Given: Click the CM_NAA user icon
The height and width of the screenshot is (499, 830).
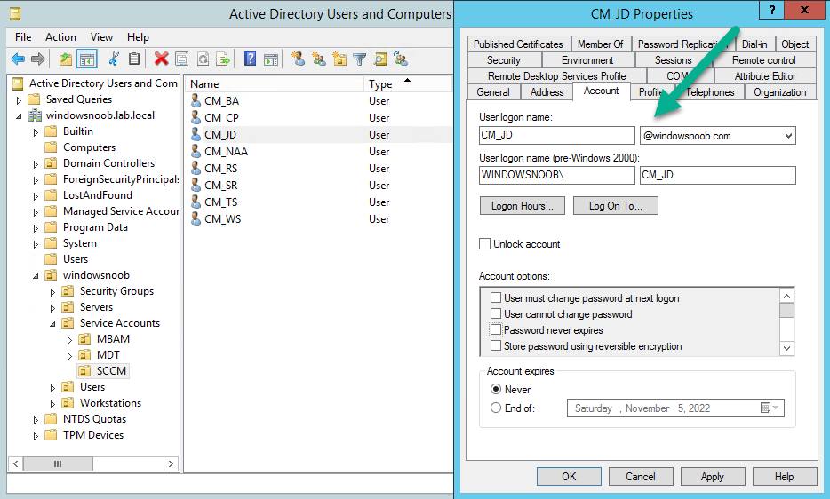Looking at the screenshot, I should click(196, 151).
